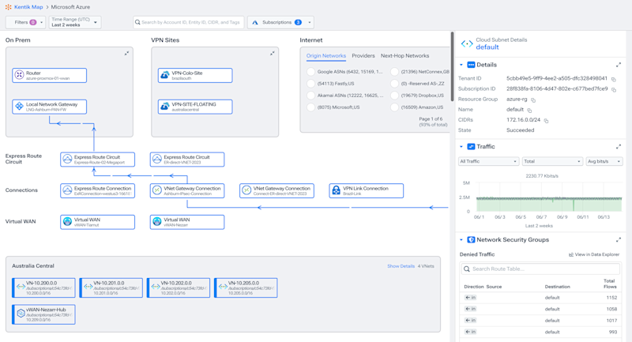This screenshot has height=342, width=632.
Task: Select vWAN-Nezarr-Hub card
Action: coord(43,314)
